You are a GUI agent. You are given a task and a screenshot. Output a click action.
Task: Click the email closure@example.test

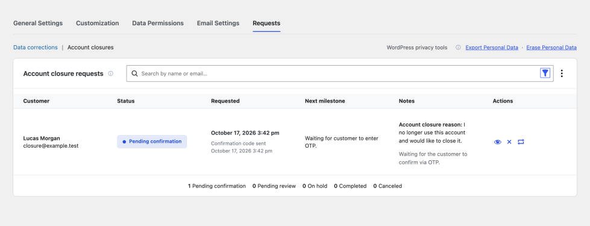point(51,146)
